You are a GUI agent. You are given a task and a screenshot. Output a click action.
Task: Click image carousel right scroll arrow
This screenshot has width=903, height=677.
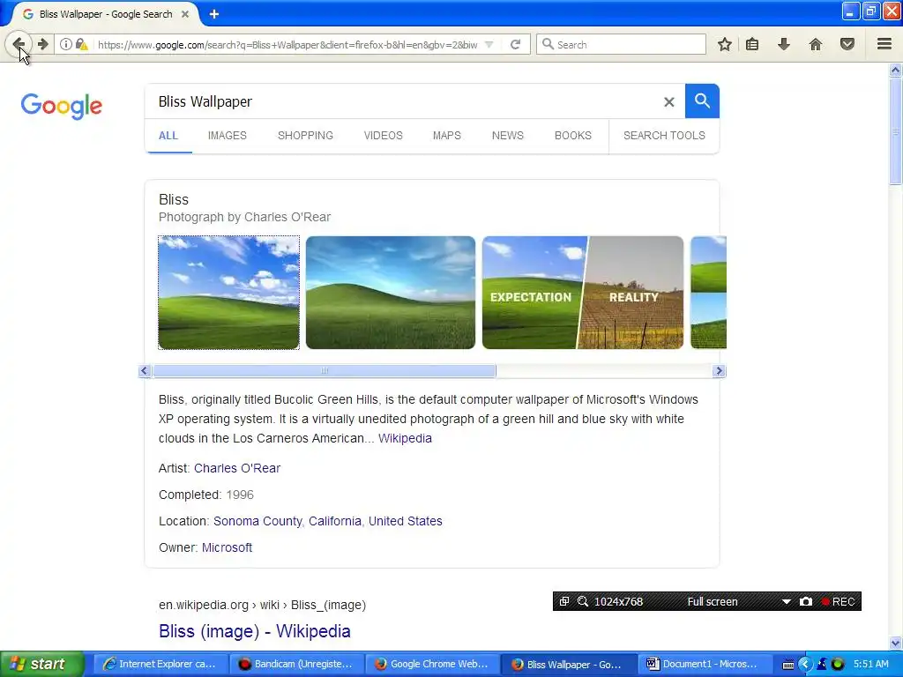pos(718,371)
